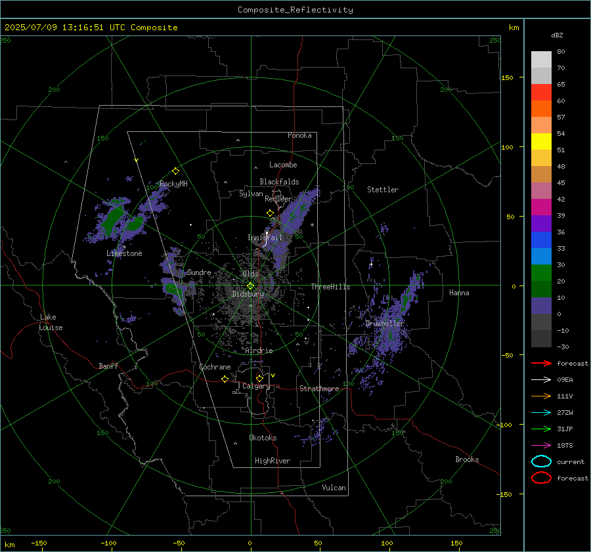
Task: Click the cyan 27ZW arrow symbol
Action: click(x=541, y=413)
